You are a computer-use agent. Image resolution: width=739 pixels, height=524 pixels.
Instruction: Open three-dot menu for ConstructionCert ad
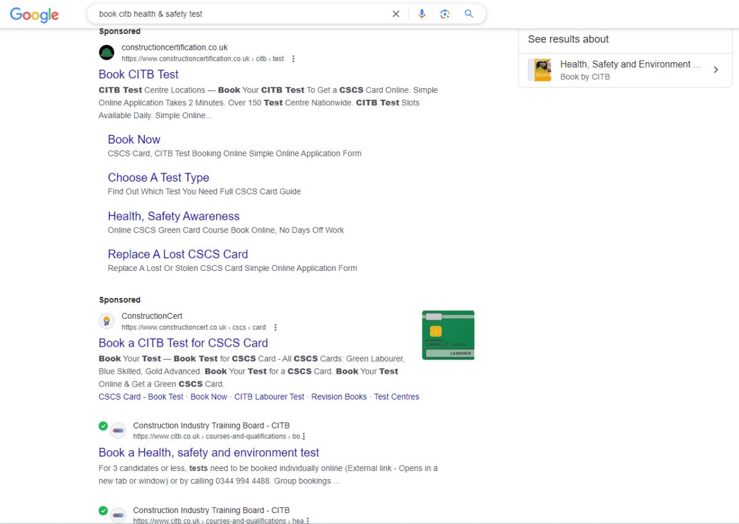[275, 328]
